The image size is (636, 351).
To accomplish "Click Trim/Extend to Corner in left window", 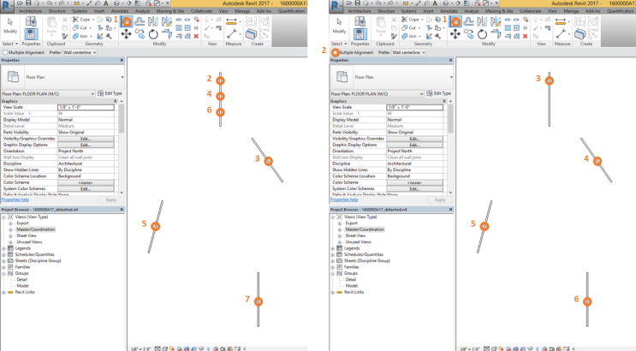I will point(166,35).
